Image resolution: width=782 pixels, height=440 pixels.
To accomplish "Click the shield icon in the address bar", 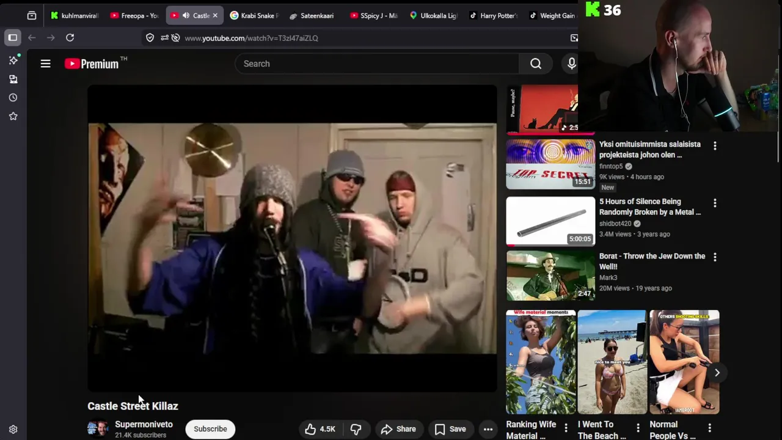I will [x=150, y=38].
